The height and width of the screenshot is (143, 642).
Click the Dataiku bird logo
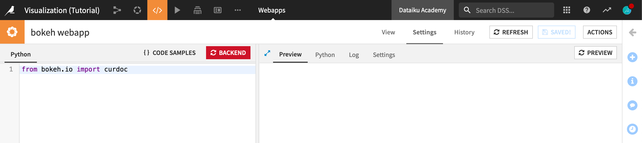10,10
